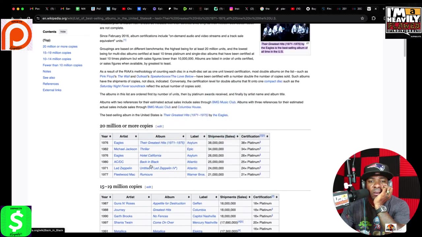Go to 'See also' in Contents
Viewport: 422px width, 237px height.
pyautogui.click(x=49, y=78)
